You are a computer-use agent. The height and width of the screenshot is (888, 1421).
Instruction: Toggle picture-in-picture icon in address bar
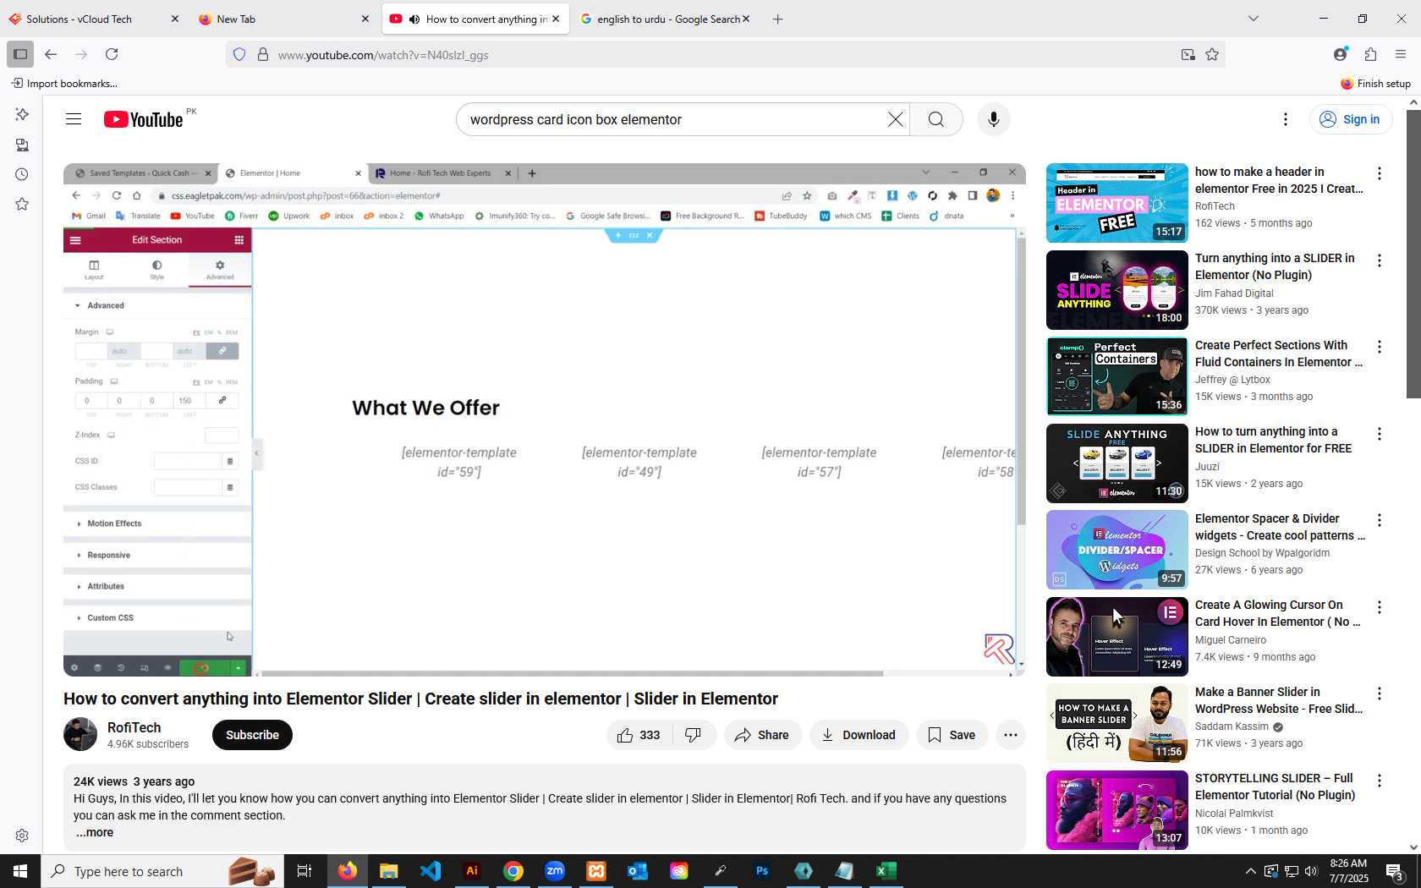pyautogui.click(x=1188, y=54)
